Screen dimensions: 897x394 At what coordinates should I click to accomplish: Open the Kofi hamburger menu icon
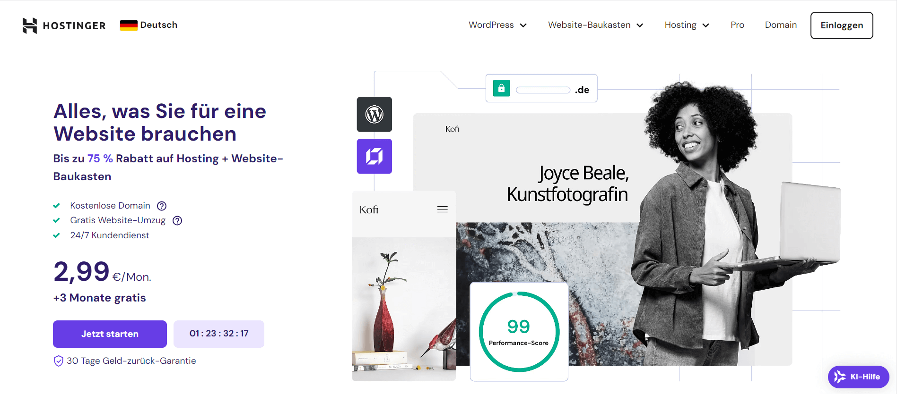442,210
